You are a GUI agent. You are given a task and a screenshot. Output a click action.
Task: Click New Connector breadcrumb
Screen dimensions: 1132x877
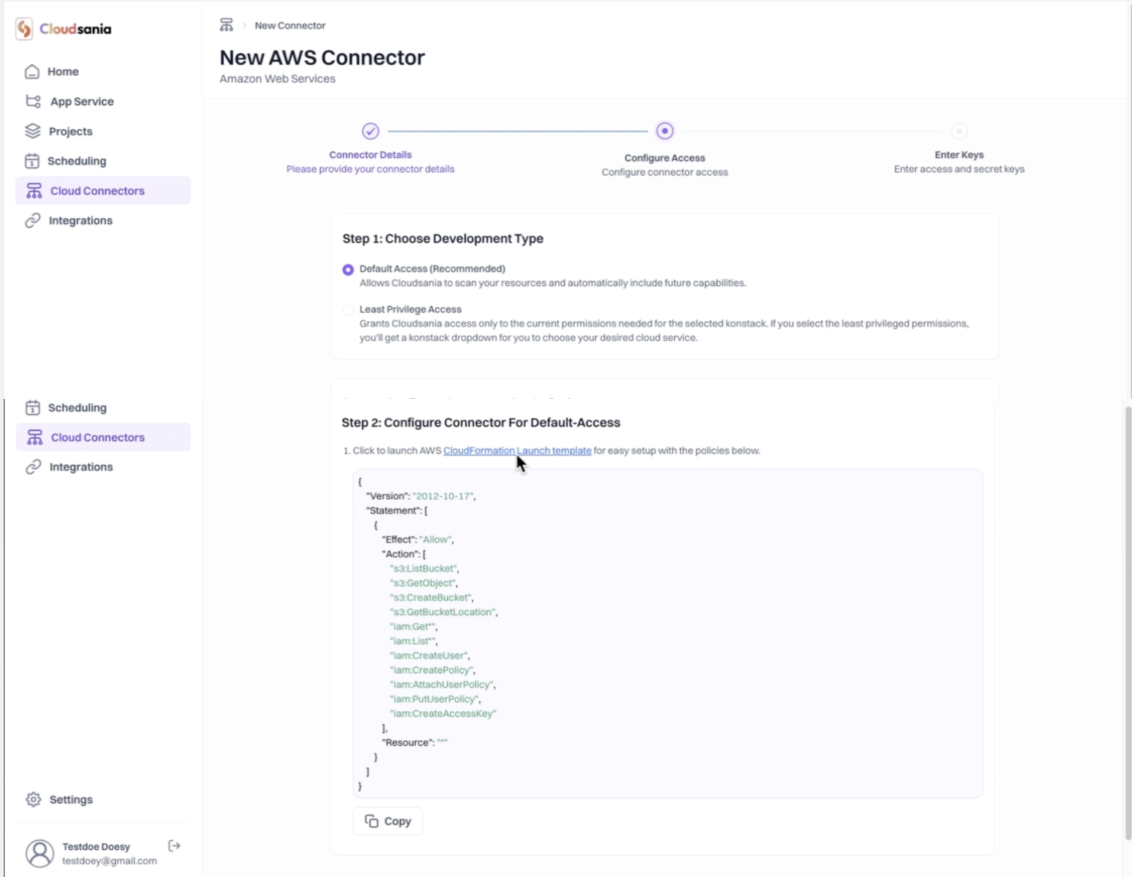click(290, 26)
